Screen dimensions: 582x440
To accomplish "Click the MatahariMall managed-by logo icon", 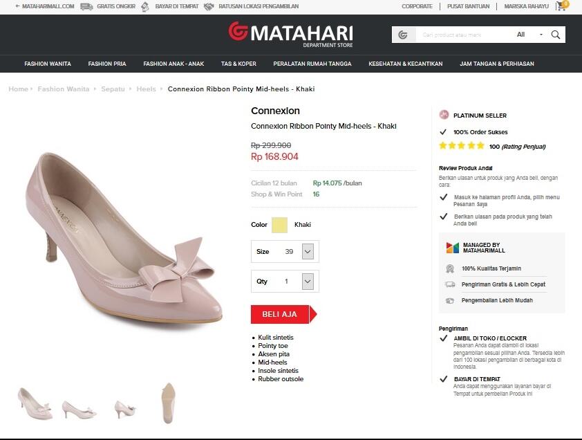I will coord(452,248).
